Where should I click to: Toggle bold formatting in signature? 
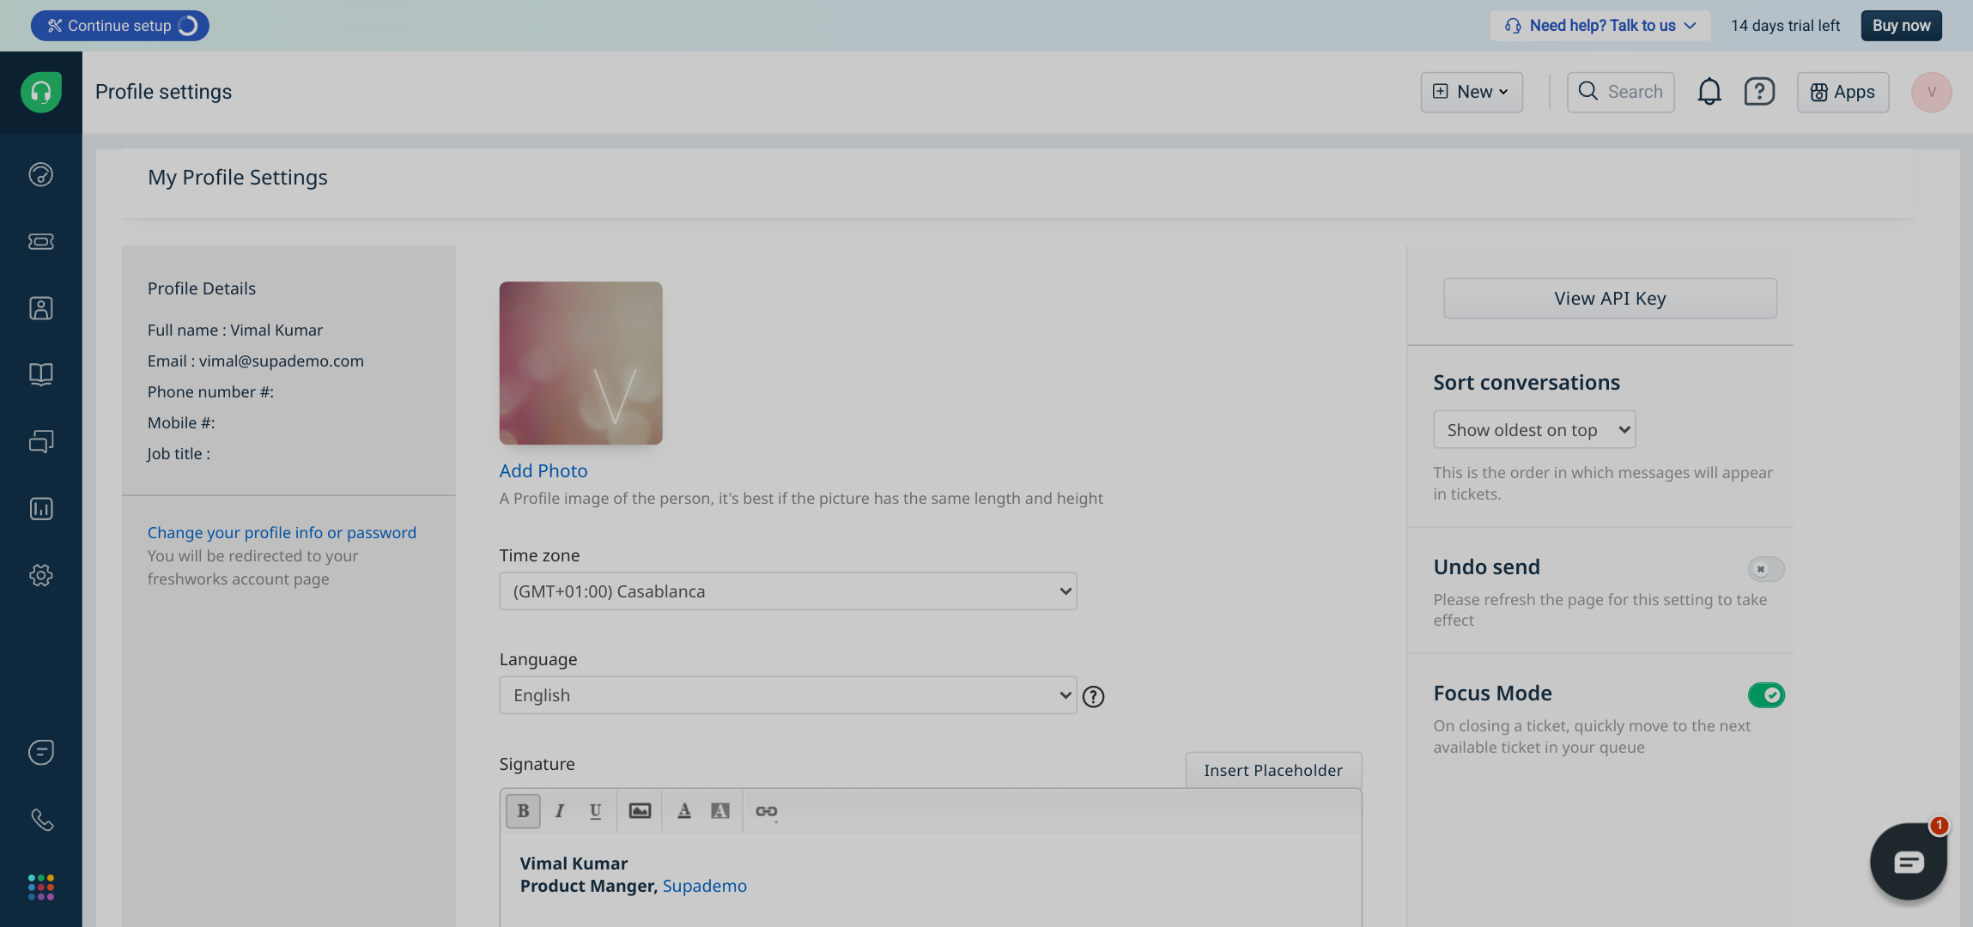(523, 811)
